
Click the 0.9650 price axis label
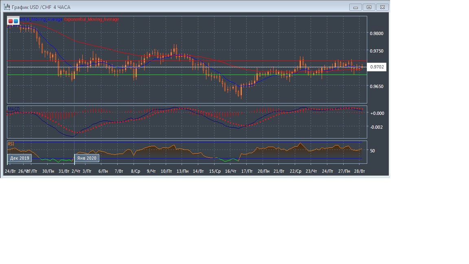pos(377,86)
